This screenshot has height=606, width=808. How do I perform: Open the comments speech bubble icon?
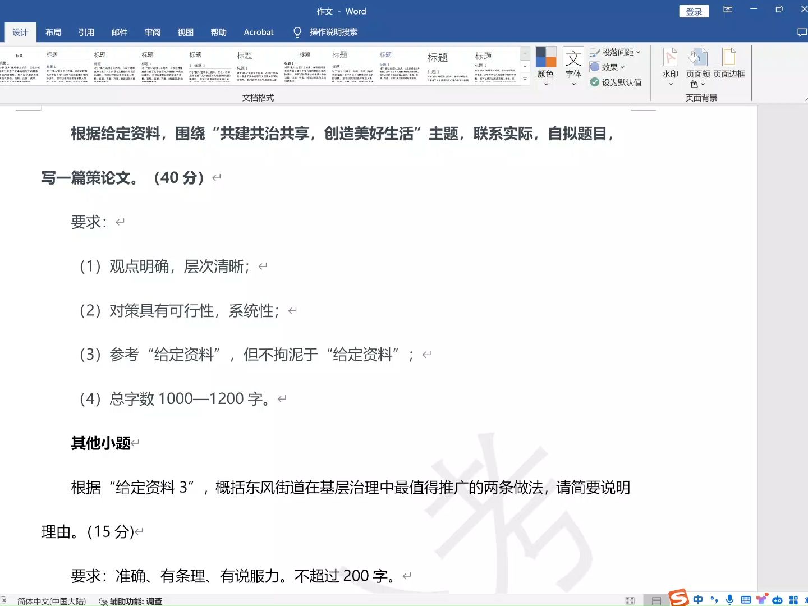802,32
